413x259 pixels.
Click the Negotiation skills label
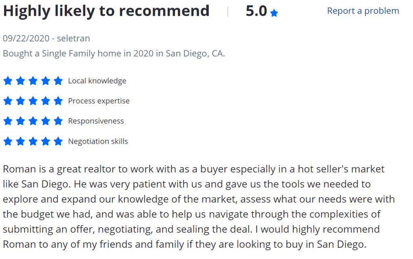coord(98,141)
